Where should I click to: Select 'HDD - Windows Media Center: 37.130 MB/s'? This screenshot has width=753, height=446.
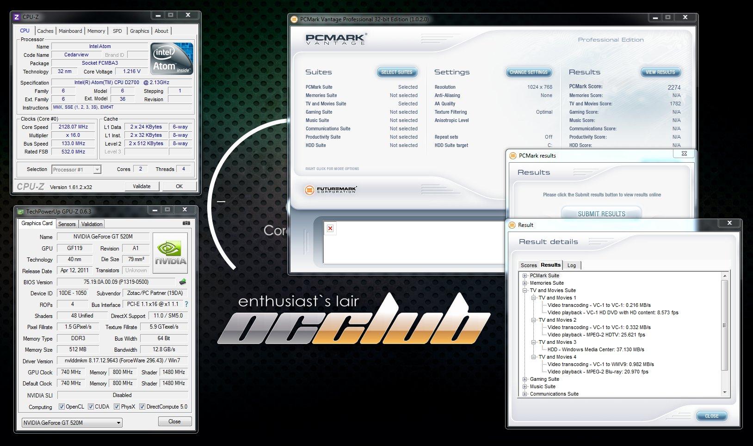coord(596,350)
